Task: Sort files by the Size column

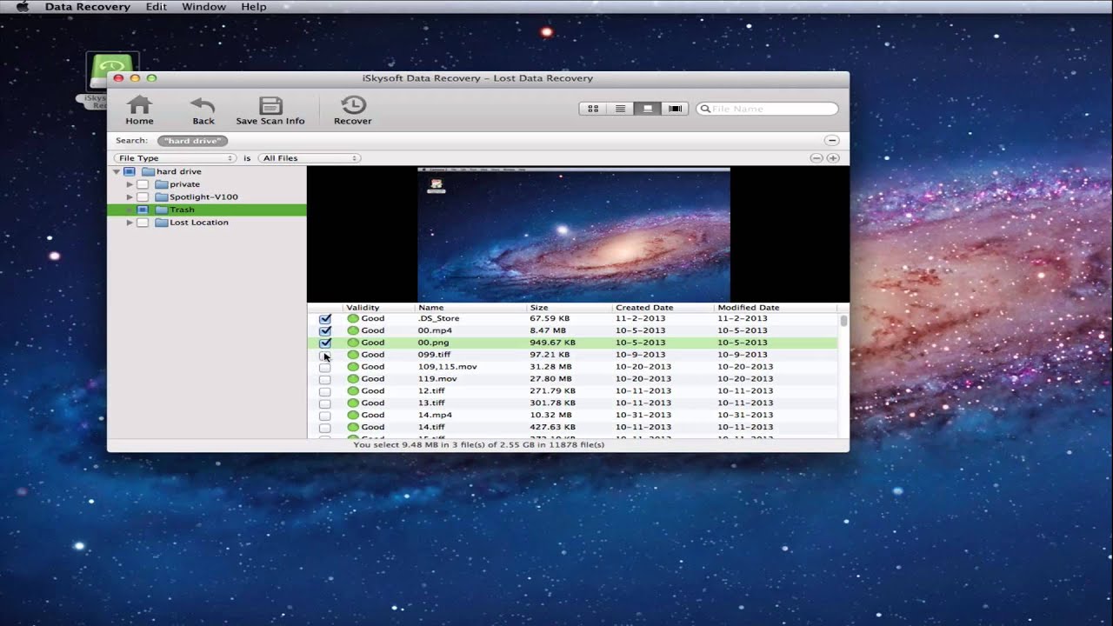Action: point(570,308)
